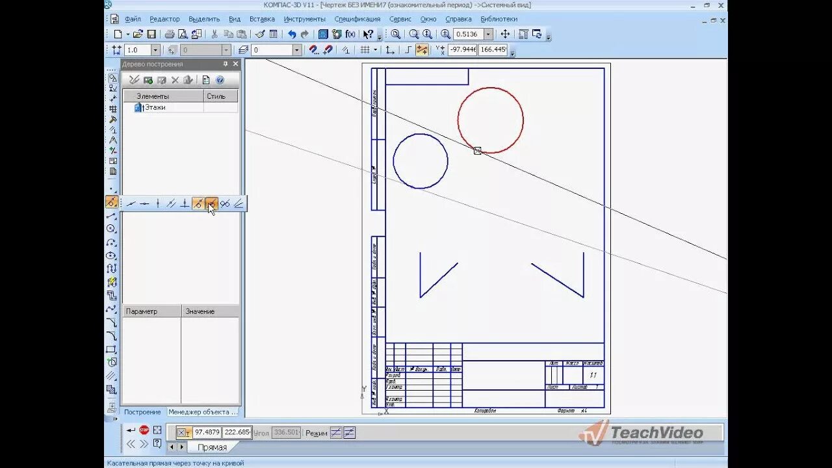Click the context help arrow-question tool
832x468 pixels.
(x=368, y=34)
